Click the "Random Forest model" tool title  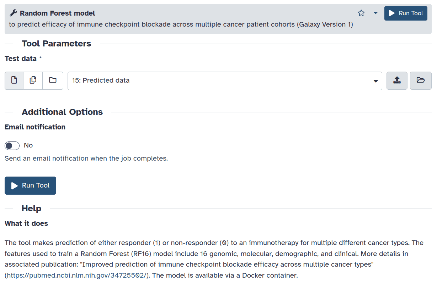tap(58, 13)
